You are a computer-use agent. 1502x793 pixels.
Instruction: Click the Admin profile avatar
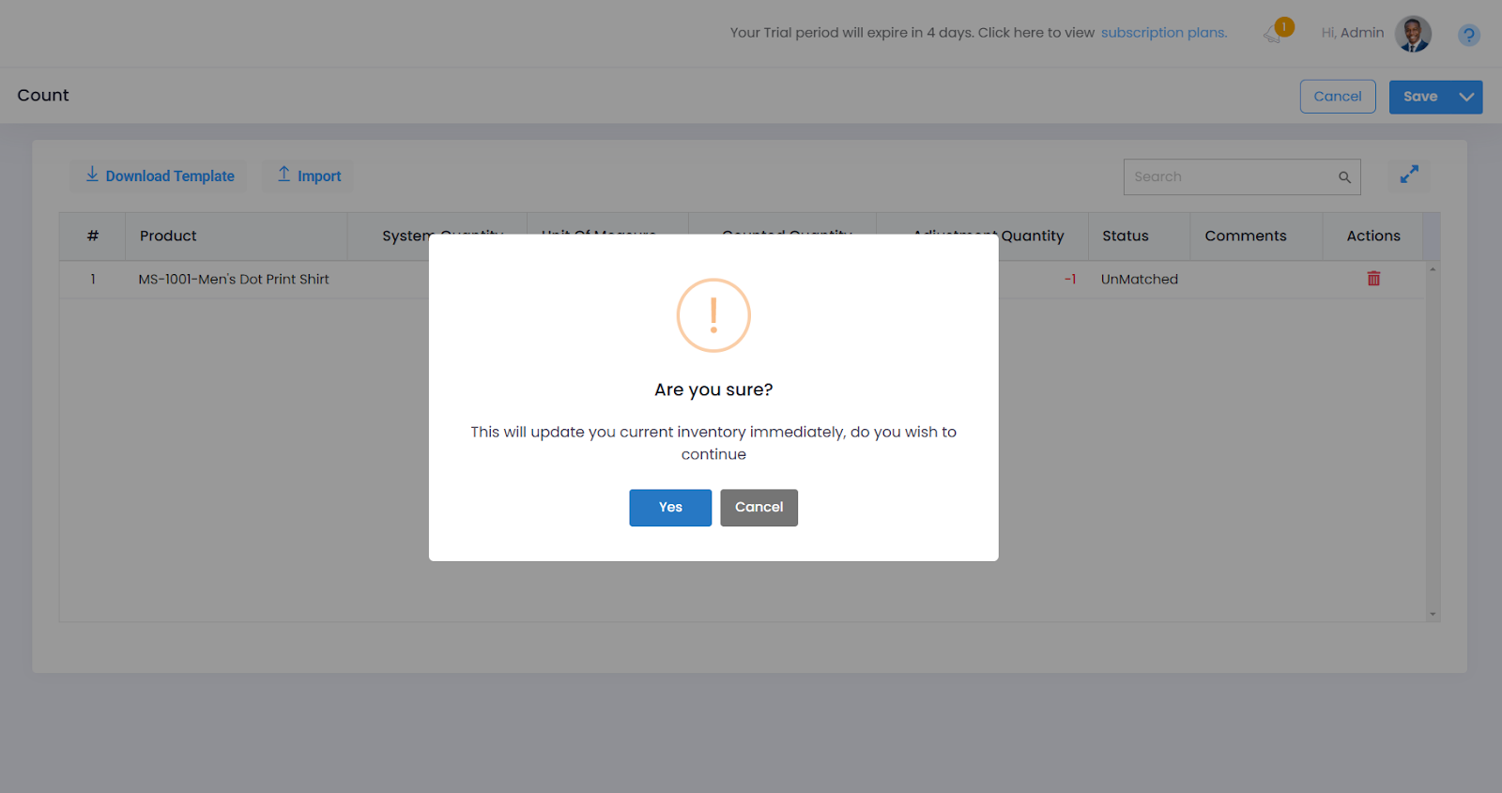coord(1413,34)
